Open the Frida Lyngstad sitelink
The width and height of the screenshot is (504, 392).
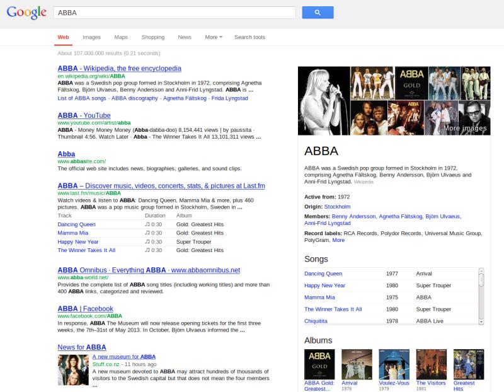click(229, 98)
